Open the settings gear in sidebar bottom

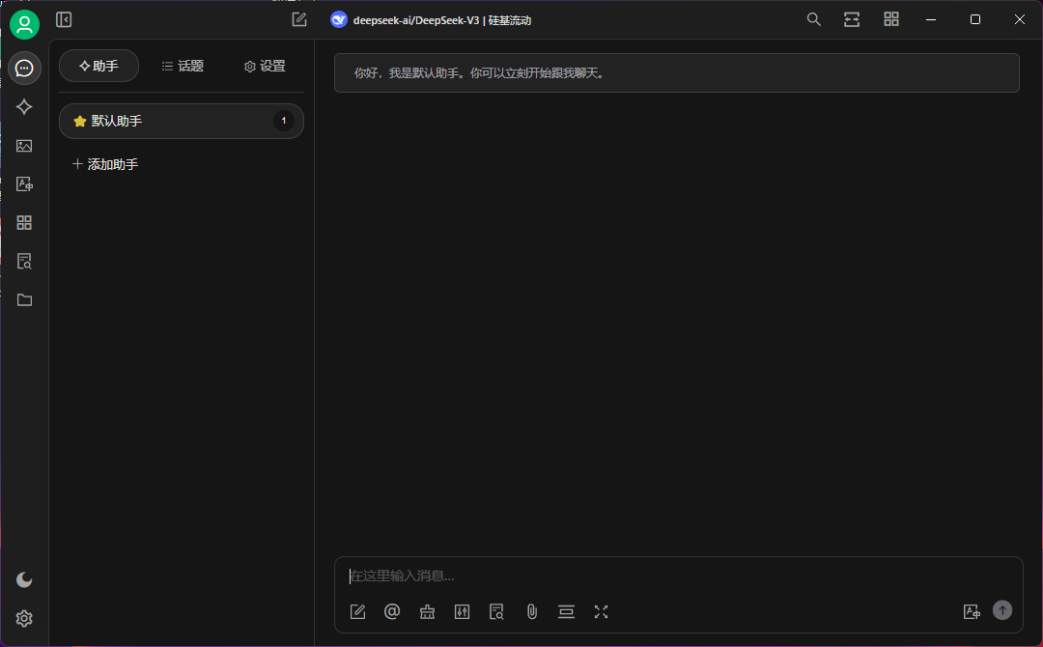tap(24, 618)
